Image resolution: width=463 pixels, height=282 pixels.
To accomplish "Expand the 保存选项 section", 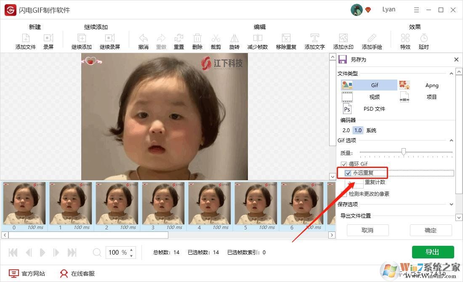I will pos(450,204).
